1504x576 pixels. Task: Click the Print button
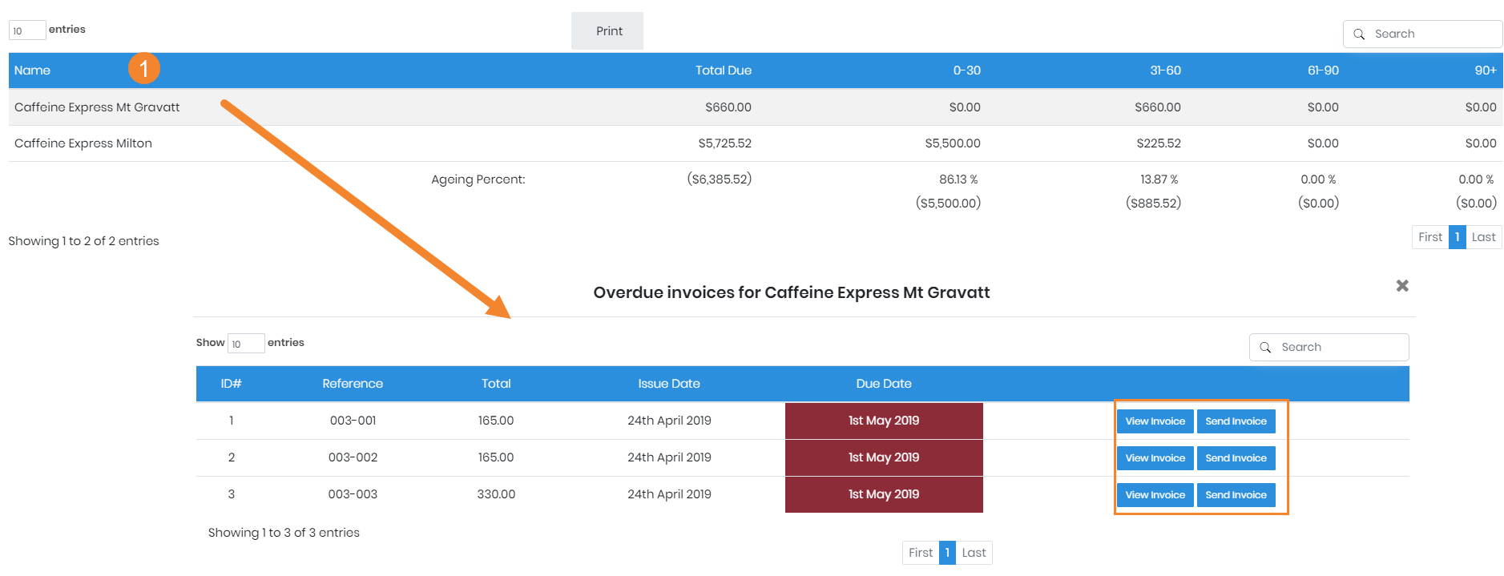[607, 30]
